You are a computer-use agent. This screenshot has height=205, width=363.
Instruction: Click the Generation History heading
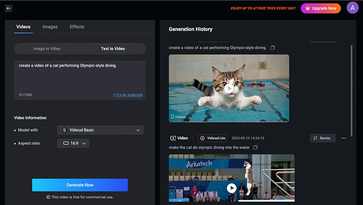tap(191, 29)
